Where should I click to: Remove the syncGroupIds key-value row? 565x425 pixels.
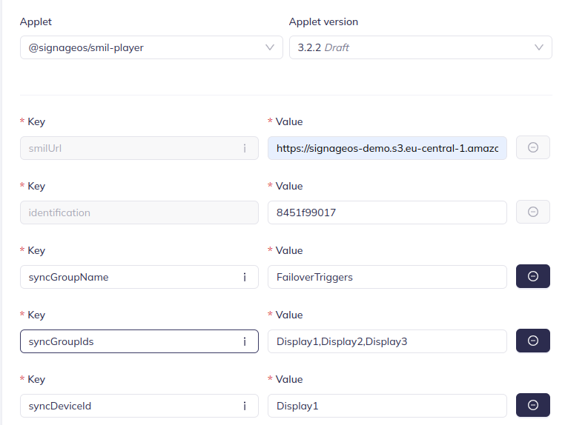tap(532, 341)
